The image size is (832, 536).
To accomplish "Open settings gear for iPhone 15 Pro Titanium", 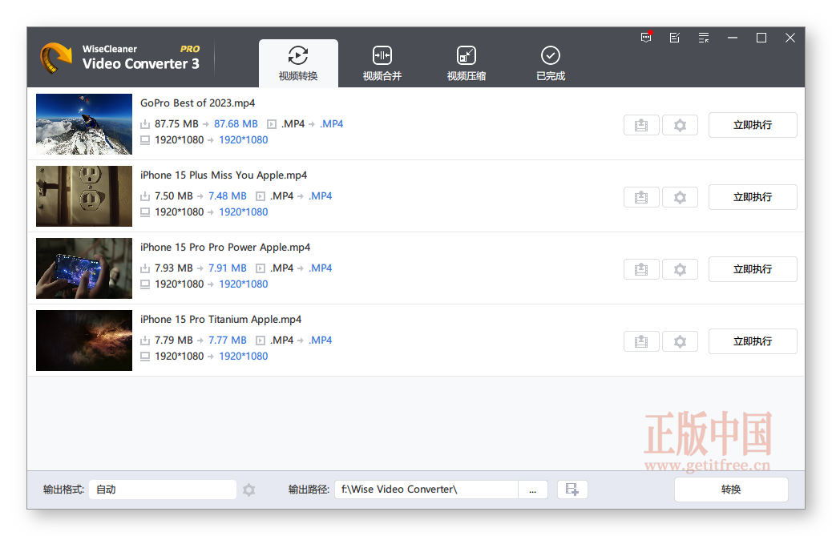I will point(681,341).
